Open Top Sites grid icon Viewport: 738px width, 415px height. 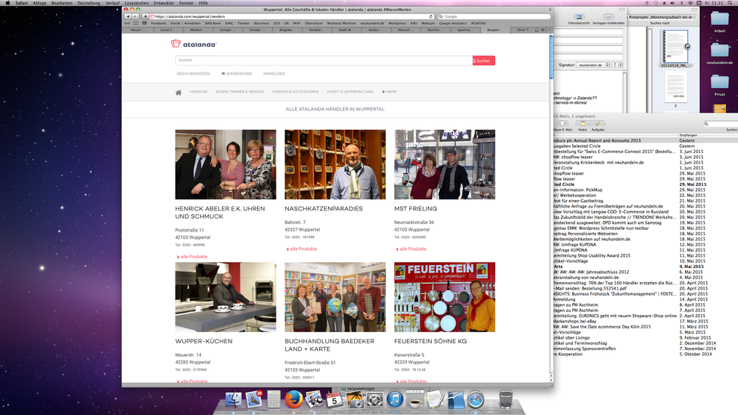pyautogui.click(x=144, y=23)
